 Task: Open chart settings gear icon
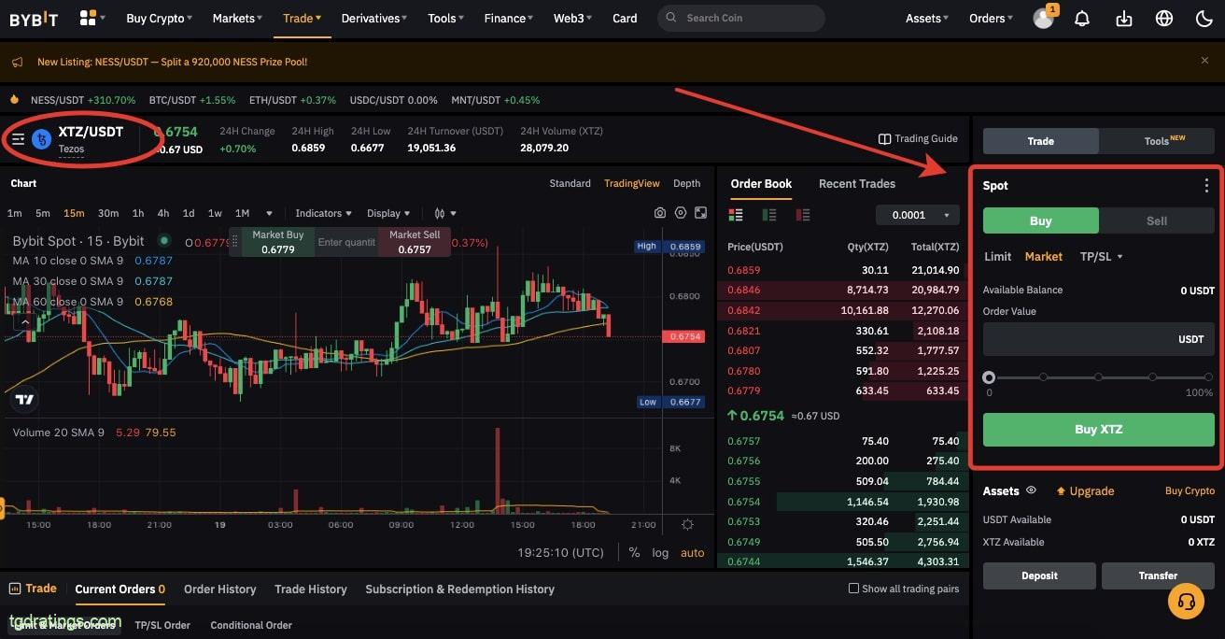pos(681,213)
